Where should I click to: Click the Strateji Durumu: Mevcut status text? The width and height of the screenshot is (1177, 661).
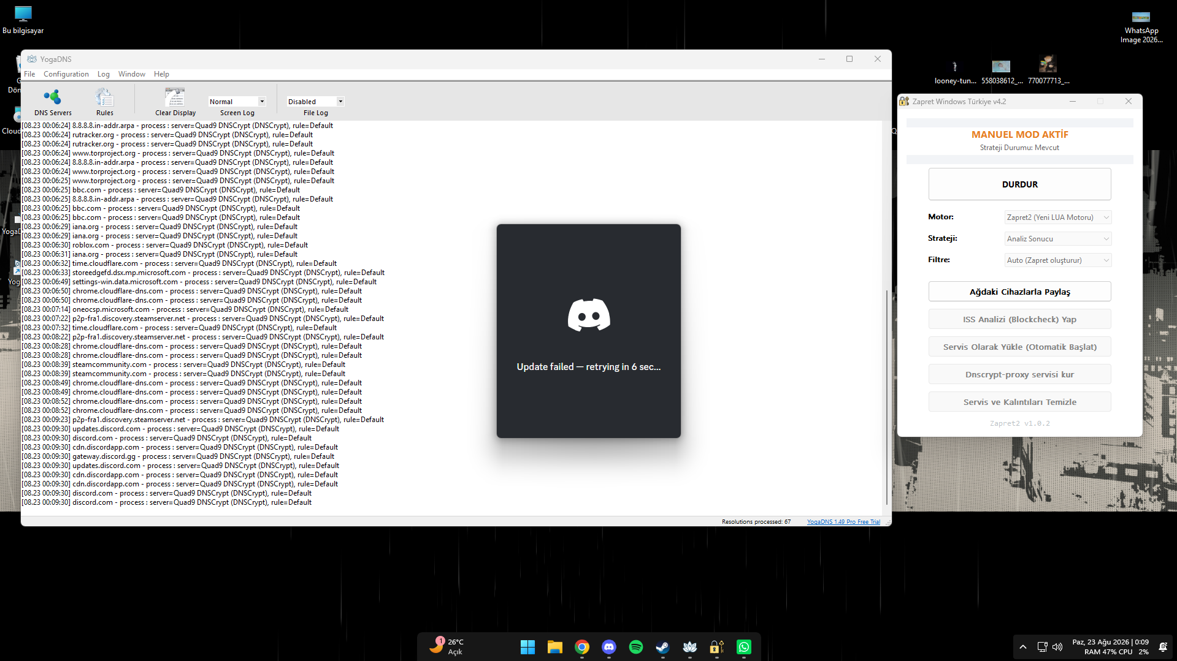[x=1019, y=148]
